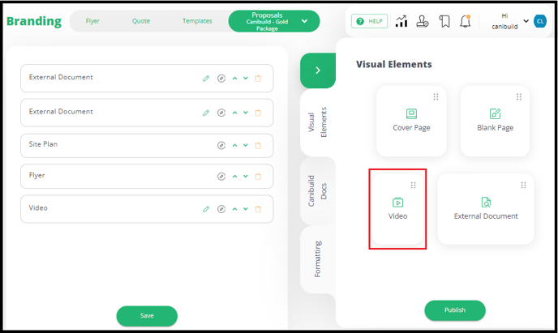Image resolution: width=558 pixels, height=333 pixels.
Task: Move first External Document row up
Action: [235, 79]
